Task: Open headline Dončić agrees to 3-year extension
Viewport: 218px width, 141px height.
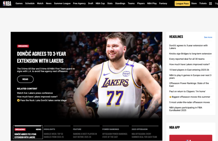Action: 188,47
